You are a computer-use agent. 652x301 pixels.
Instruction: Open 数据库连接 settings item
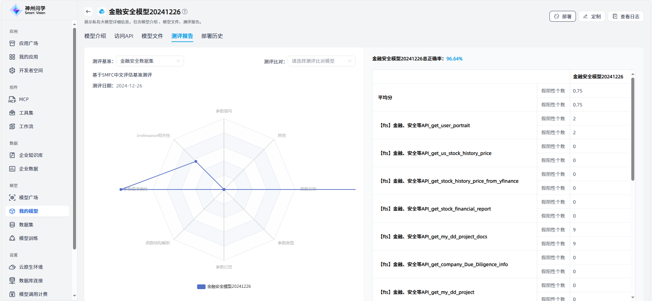31,281
